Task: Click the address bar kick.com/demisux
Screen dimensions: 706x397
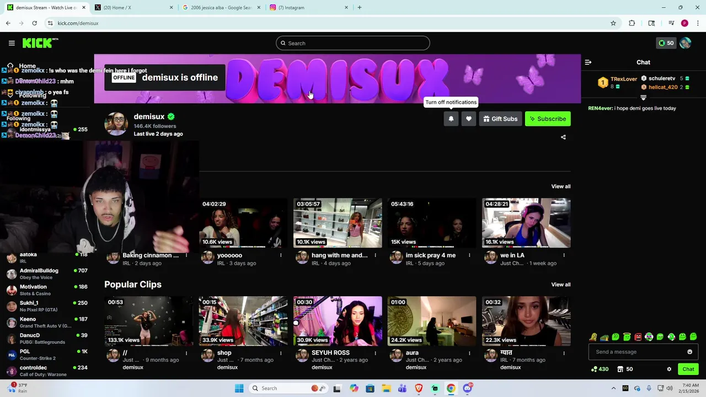Action: tap(331, 23)
